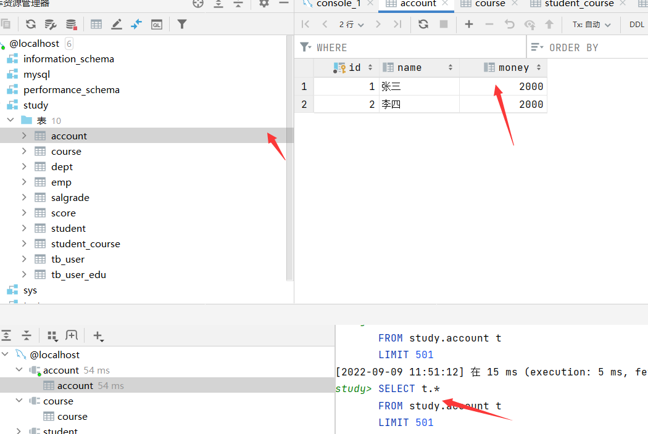Select the 李四 name cell
The width and height of the screenshot is (648, 434).
419,104
